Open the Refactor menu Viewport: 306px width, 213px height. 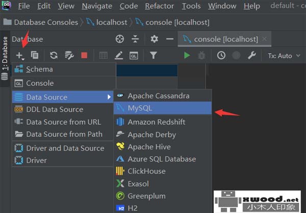[160, 6]
